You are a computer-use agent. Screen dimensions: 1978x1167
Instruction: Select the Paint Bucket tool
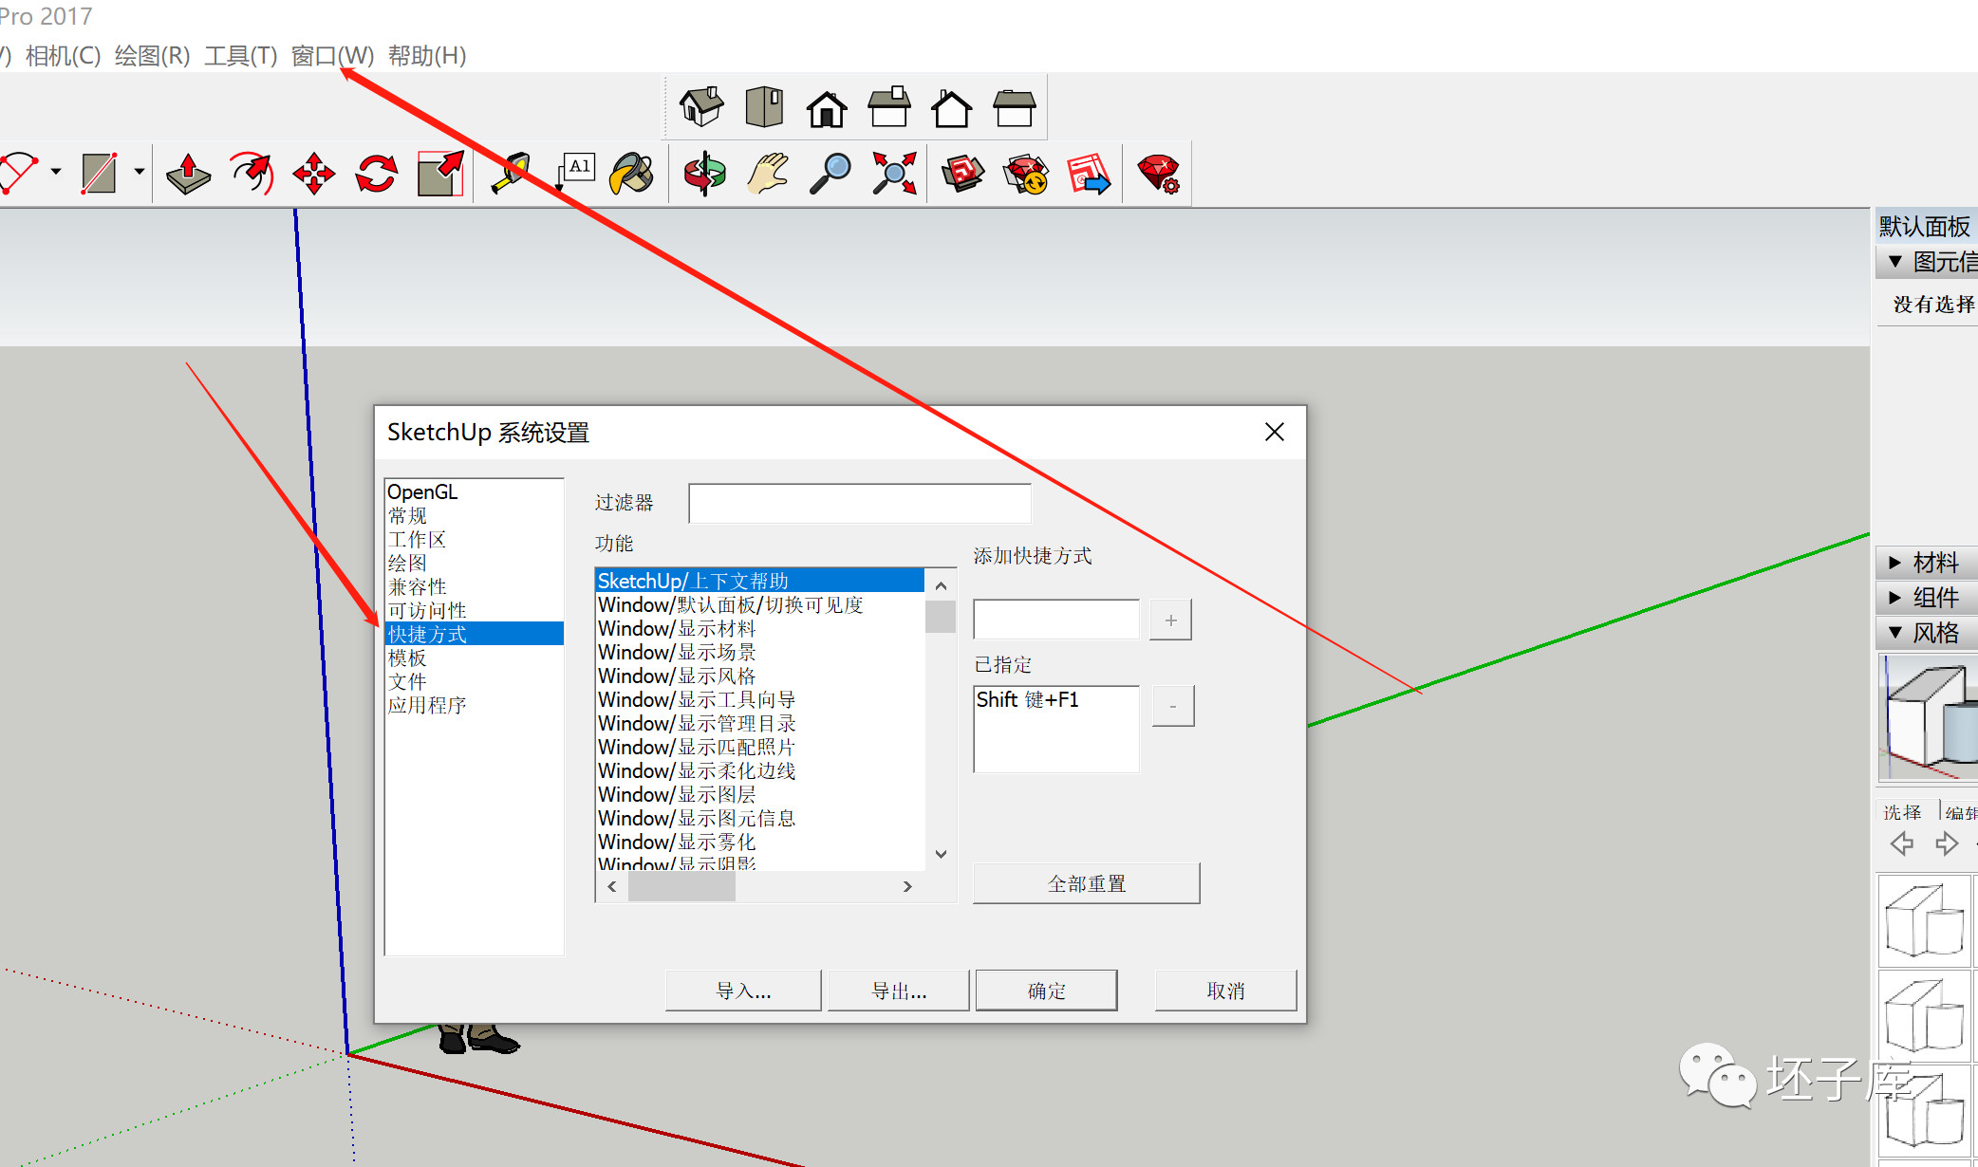click(x=632, y=174)
